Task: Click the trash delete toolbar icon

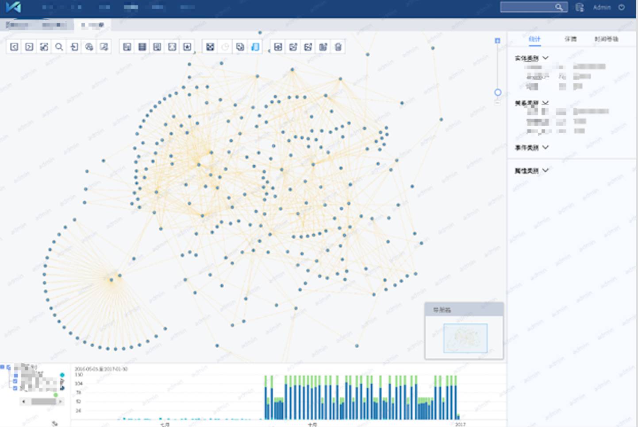Action: (338, 47)
